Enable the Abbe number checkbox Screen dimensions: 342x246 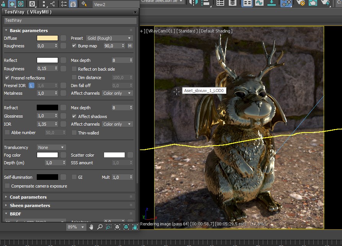point(7,133)
